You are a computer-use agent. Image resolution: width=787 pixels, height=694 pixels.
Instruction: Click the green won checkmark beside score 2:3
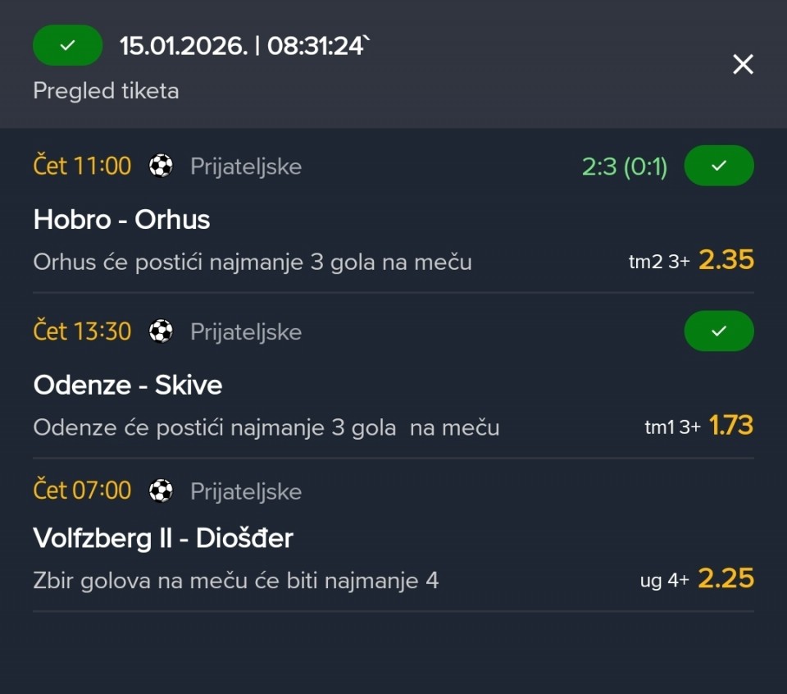pyautogui.click(x=719, y=166)
